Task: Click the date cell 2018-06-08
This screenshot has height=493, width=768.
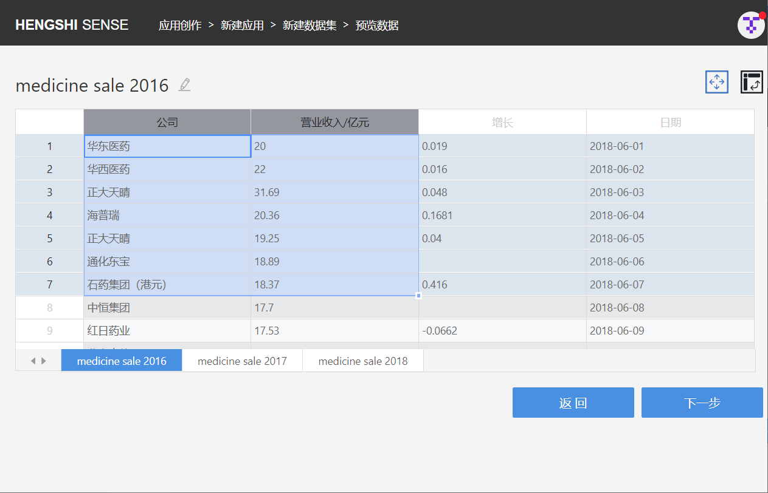Action: (x=670, y=308)
